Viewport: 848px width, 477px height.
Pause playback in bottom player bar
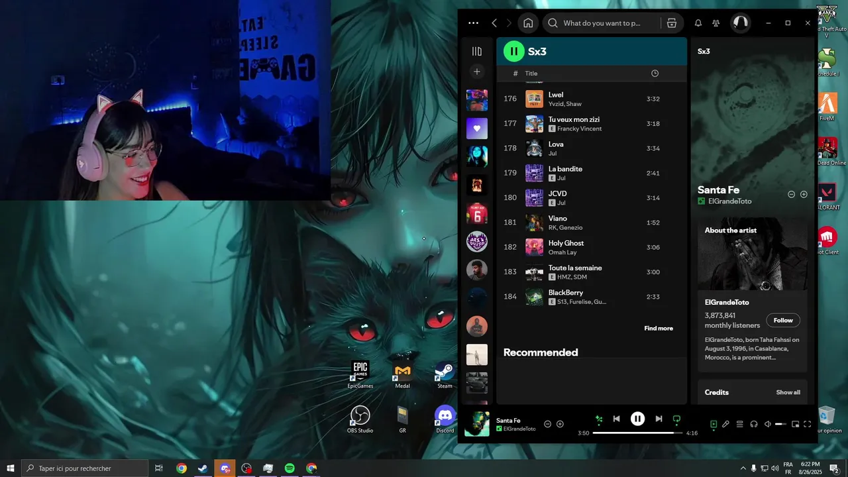[637, 419]
